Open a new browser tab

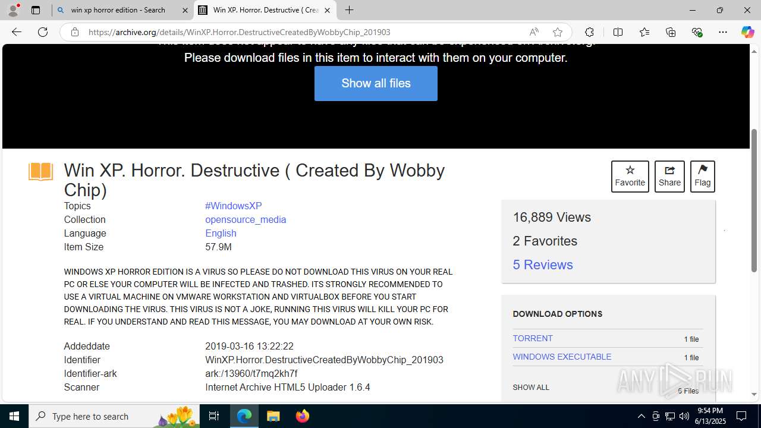350,10
